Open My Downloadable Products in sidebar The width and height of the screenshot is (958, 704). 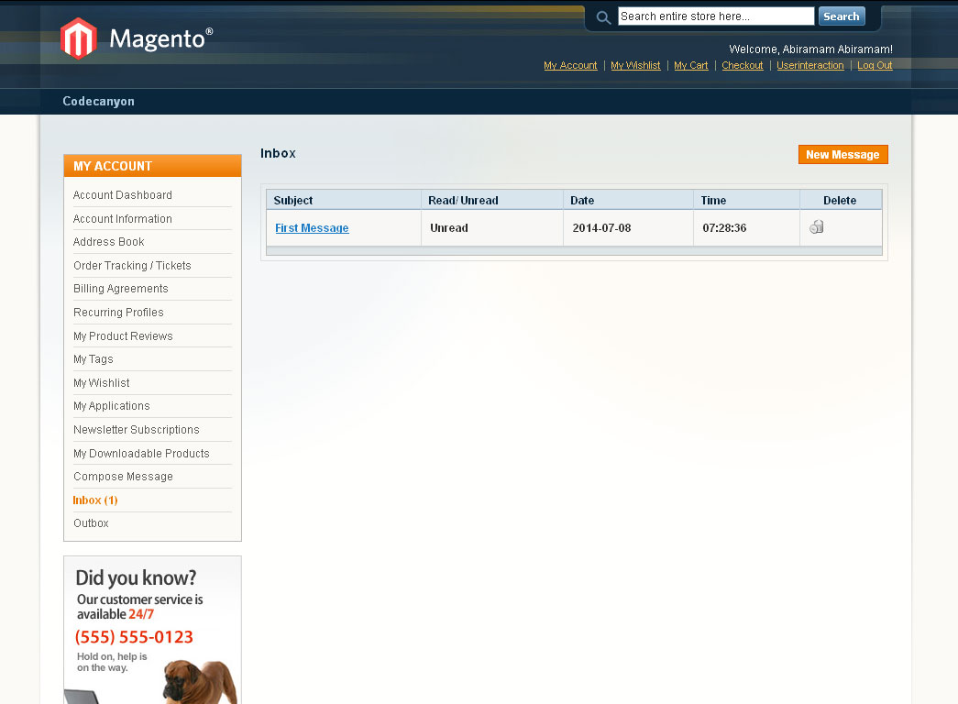point(141,454)
